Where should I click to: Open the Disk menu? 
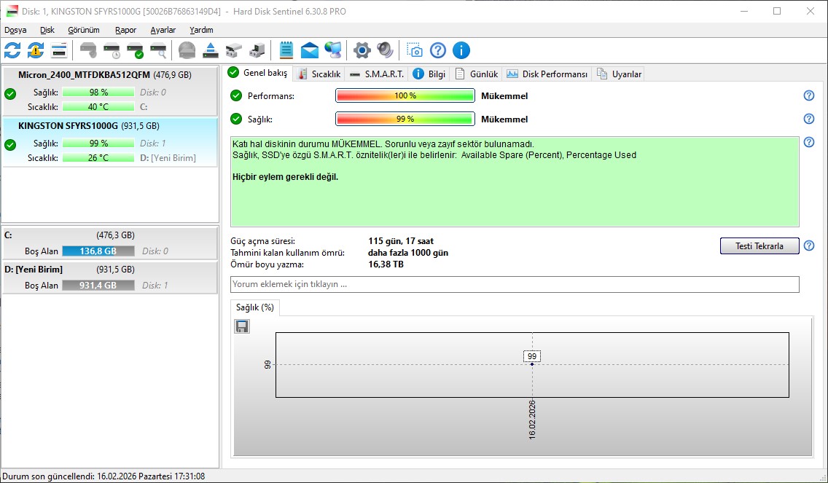click(47, 30)
